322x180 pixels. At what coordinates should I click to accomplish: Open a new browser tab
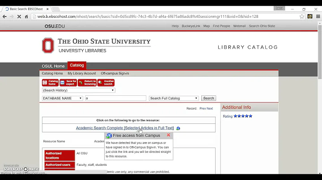56,9
